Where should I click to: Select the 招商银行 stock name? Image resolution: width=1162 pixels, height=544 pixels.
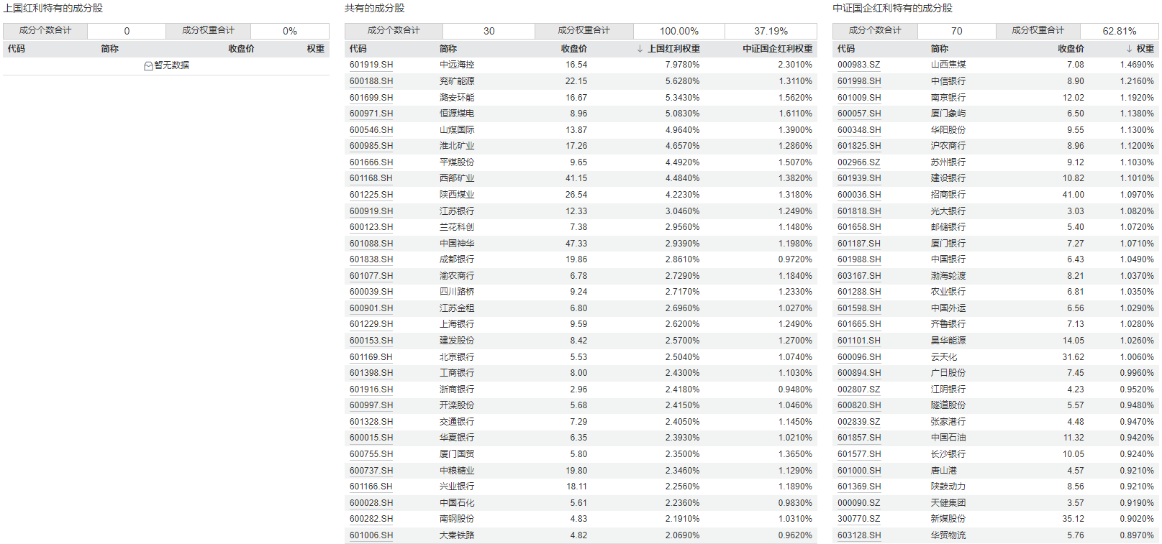(948, 195)
